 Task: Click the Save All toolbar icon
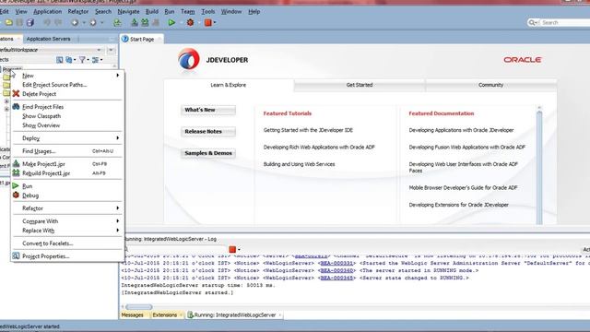30,22
